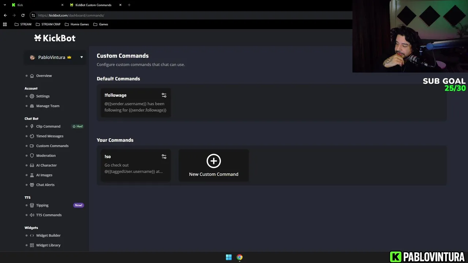Click the Chrome icon in taskbar

tap(239, 257)
